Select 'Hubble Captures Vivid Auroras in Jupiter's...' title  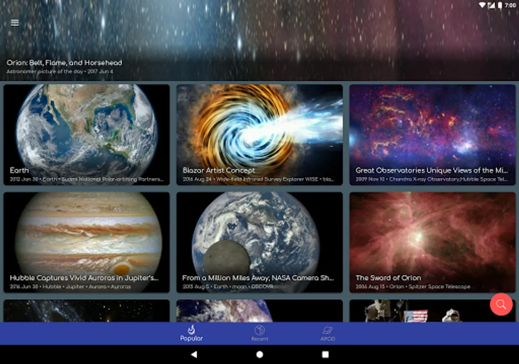pyautogui.click(x=84, y=278)
